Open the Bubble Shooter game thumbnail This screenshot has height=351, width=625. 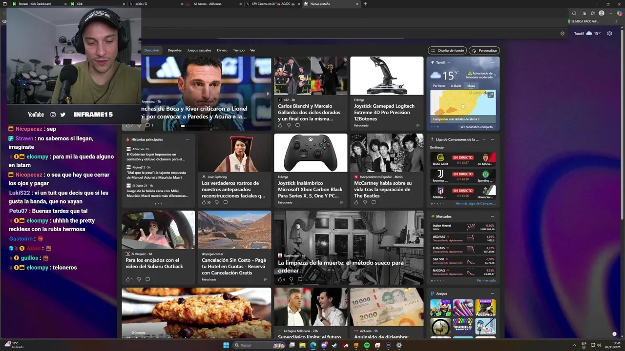pos(463,327)
